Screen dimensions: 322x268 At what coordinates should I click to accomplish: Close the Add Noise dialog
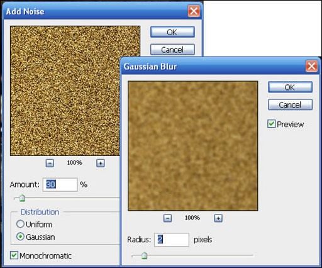click(194, 11)
